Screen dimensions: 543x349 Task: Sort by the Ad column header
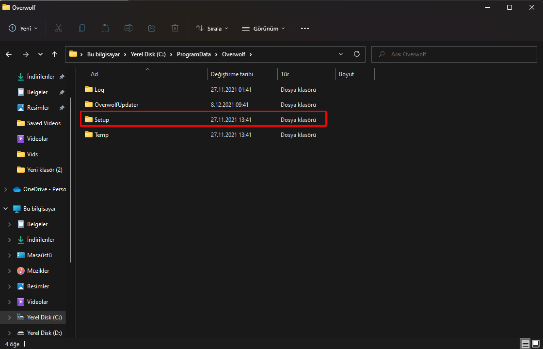[94, 74]
